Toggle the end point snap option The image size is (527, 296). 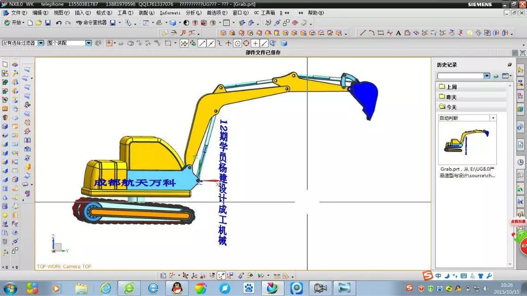click(x=202, y=43)
